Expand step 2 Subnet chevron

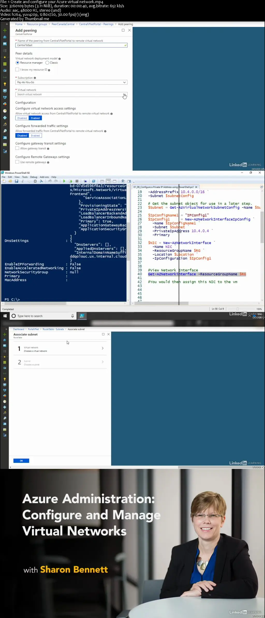(103, 362)
